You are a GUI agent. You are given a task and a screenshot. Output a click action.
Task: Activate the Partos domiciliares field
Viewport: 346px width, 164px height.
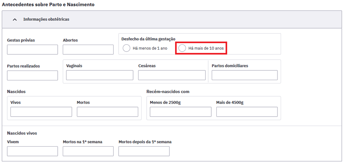coord(244,75)
